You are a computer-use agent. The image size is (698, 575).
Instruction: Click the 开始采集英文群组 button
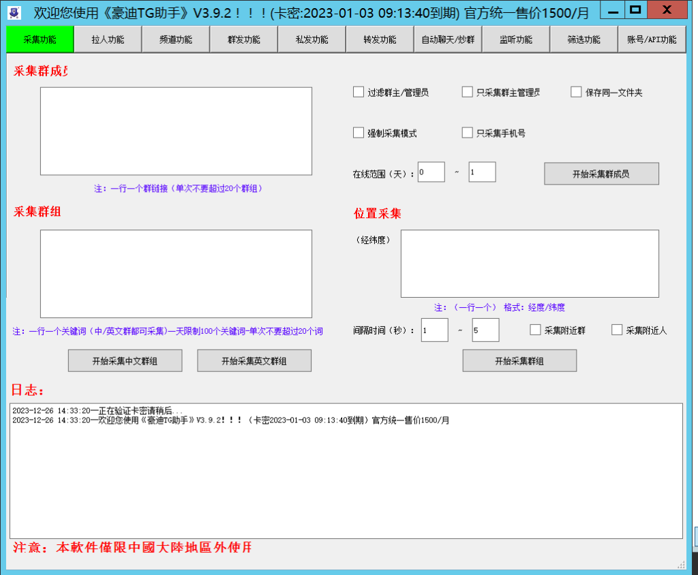tap(254, 360)
